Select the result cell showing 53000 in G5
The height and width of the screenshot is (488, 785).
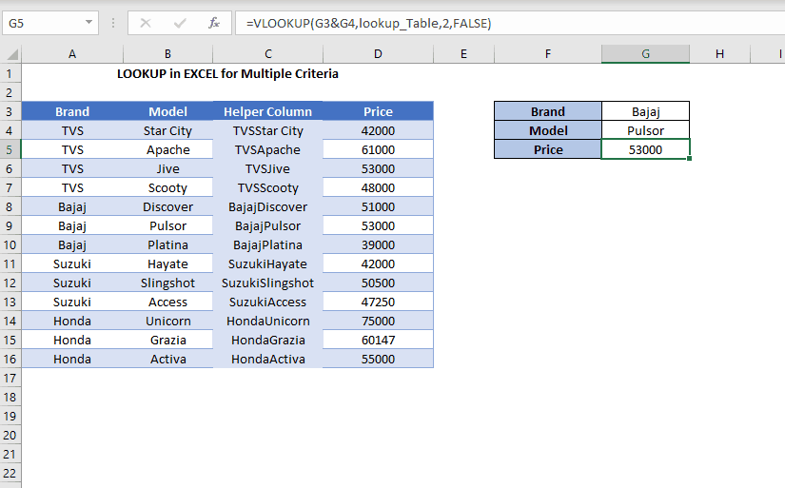pos(646,149)
